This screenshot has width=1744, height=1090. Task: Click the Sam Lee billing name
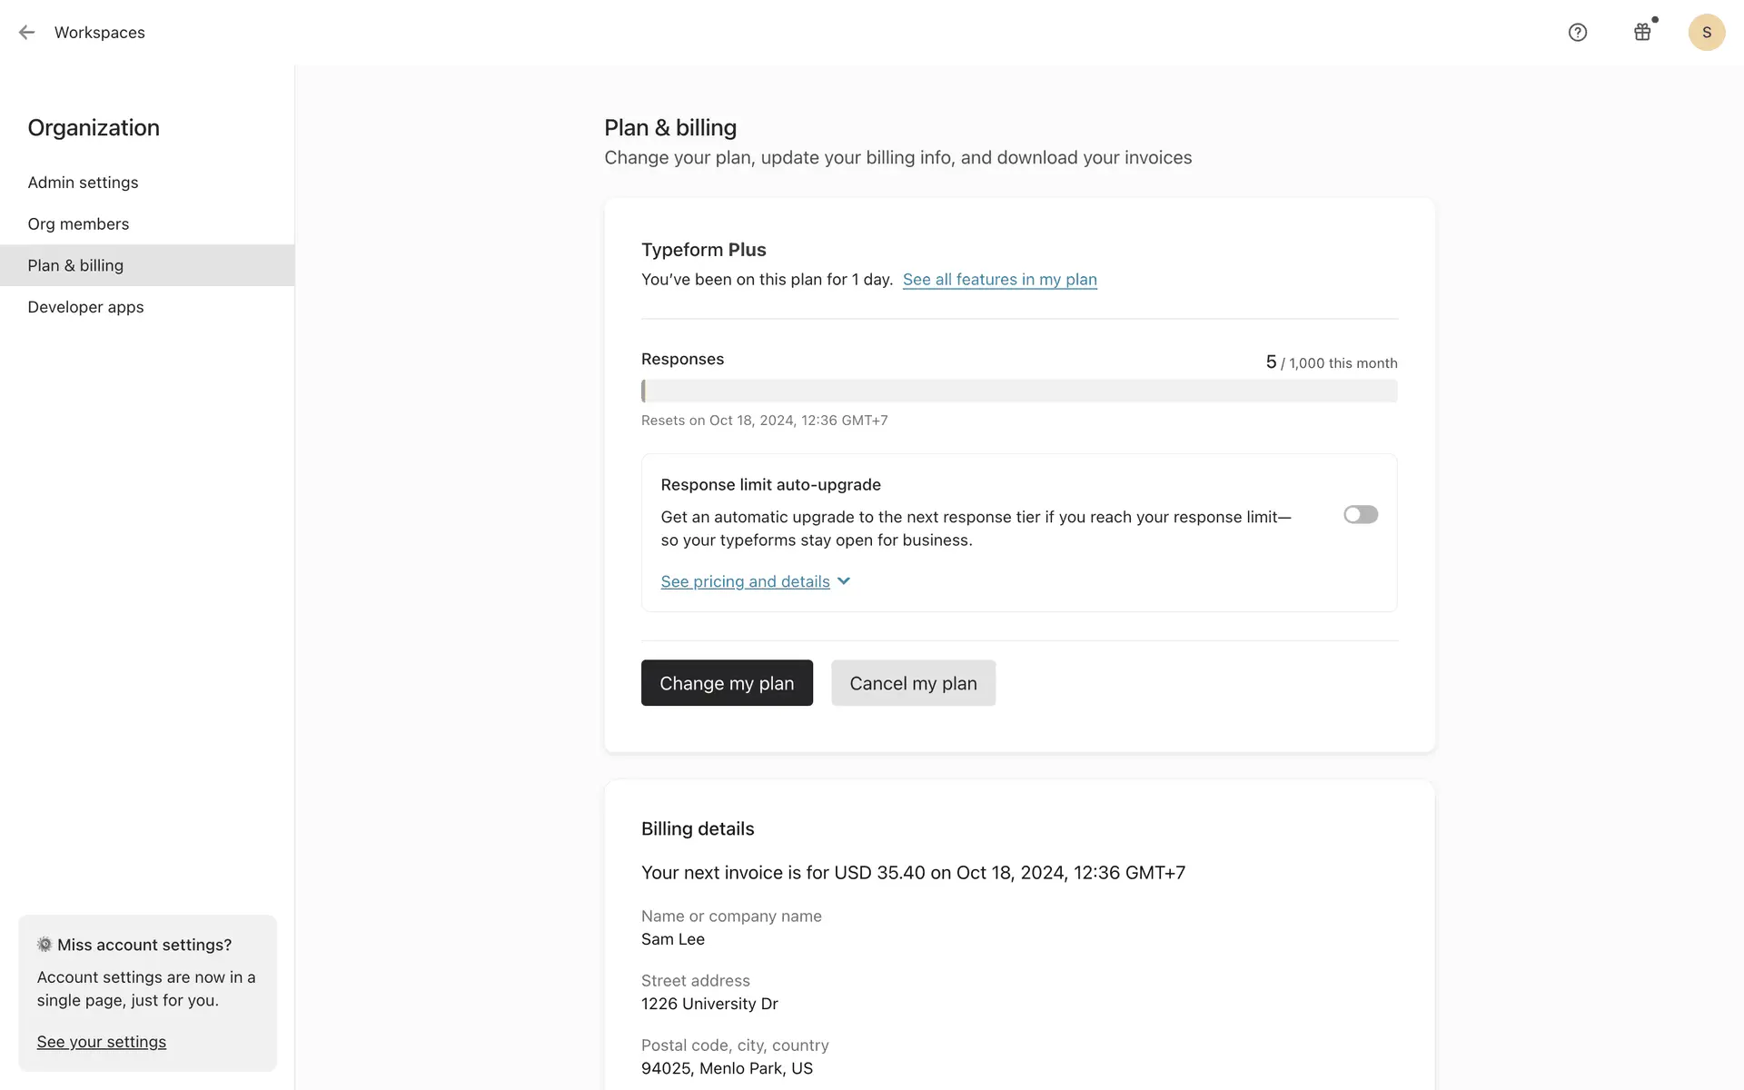tap(672, 939)
